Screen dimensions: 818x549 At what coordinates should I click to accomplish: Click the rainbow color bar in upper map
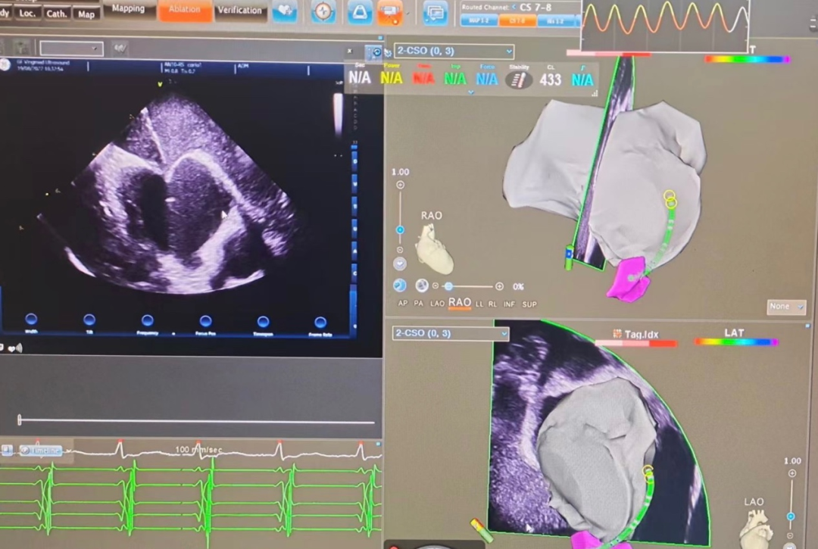click(x=747, y=59)
